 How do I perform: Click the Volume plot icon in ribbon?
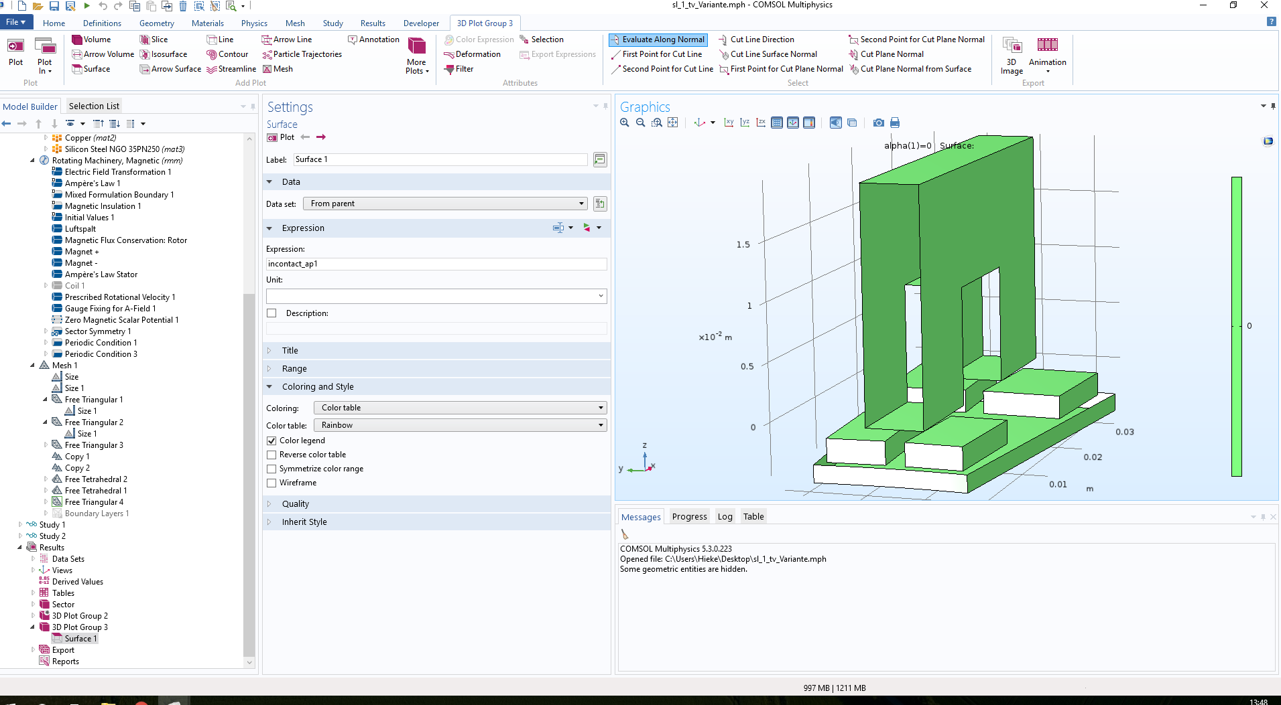[x=77, y=40]
